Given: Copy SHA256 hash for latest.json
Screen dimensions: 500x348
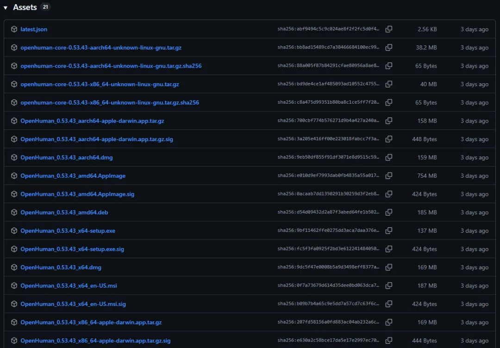Looking at the screenshot, I should (x=389, y=29).
